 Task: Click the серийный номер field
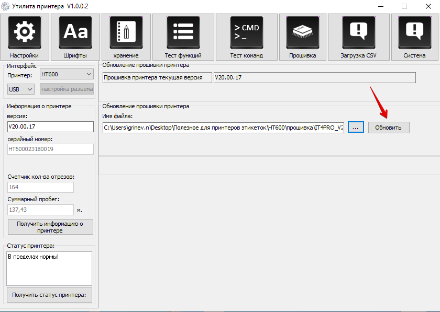50,149
